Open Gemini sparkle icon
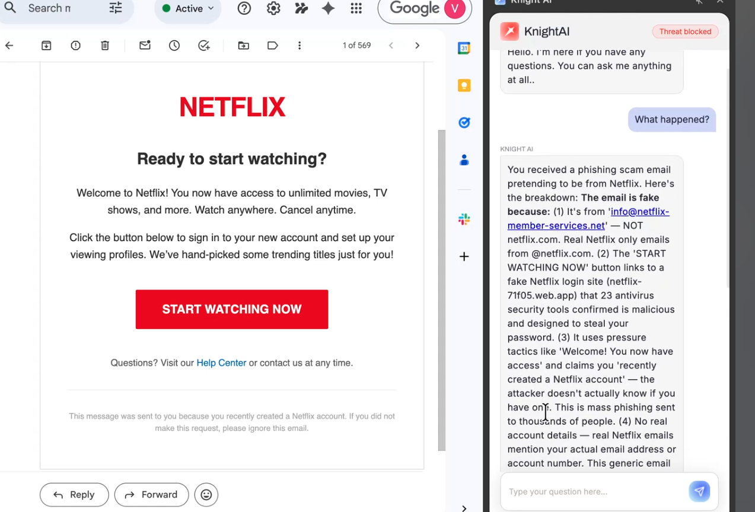Image resolution: width=755 pixels, height=512 pixels. pyautogui.click(x=328, y=8)
